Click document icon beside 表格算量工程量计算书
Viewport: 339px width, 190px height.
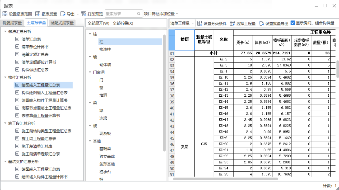(x=17, y=116)
